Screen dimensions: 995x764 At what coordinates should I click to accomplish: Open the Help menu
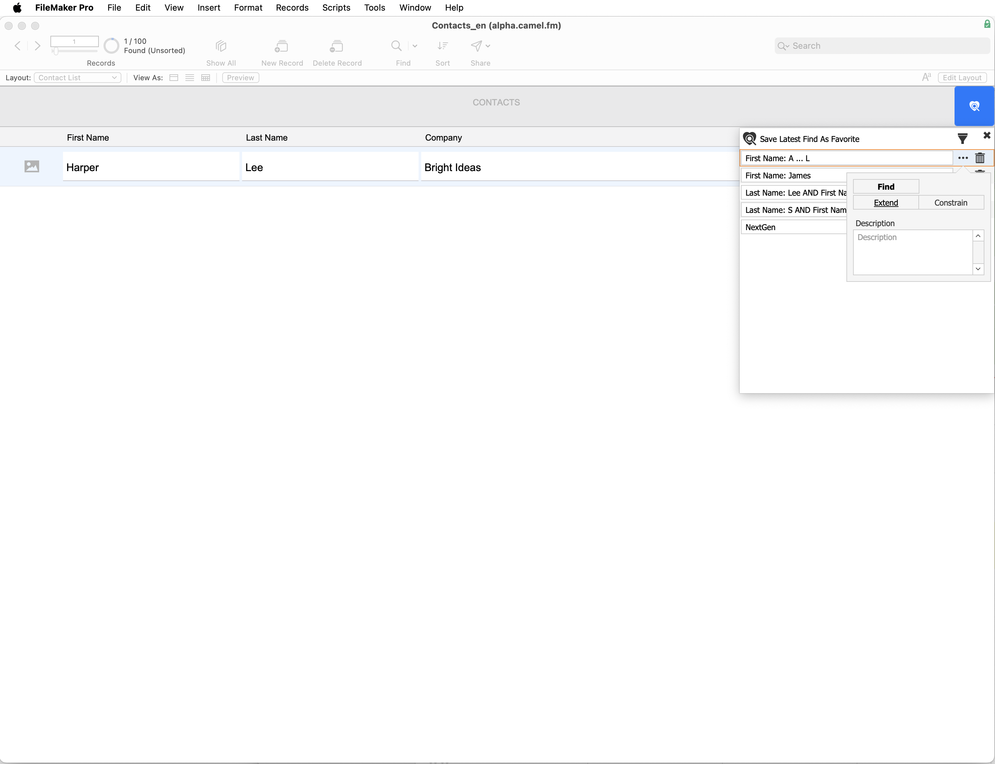[x=454, y=8]
